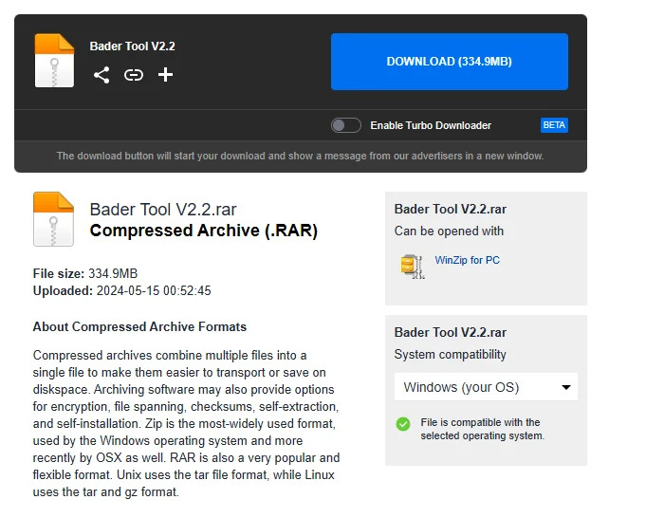Click the File size 334.9MB text
Viewport: 646px width, 518px height.
(x=84, y=274)
